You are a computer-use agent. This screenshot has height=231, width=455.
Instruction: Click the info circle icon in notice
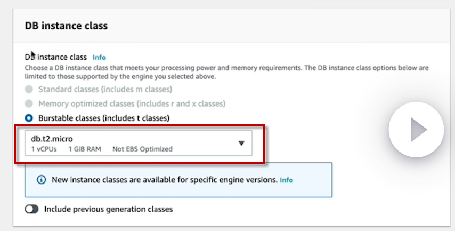click(x=41, y=180)
